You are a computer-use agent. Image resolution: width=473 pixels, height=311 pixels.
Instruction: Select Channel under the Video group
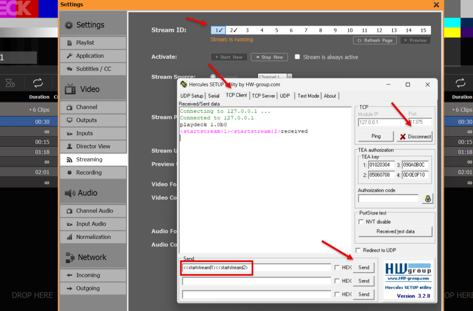click(93, 107)
